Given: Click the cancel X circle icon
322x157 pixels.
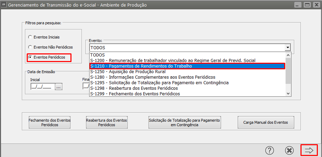Looking at the screenshot, I should pos(289,151).
